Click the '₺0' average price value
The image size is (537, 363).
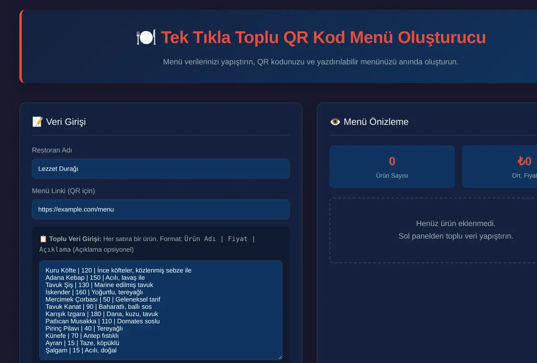(524, 161)
